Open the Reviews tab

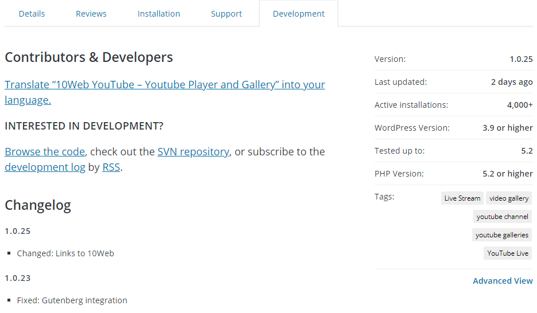(91, 14)
